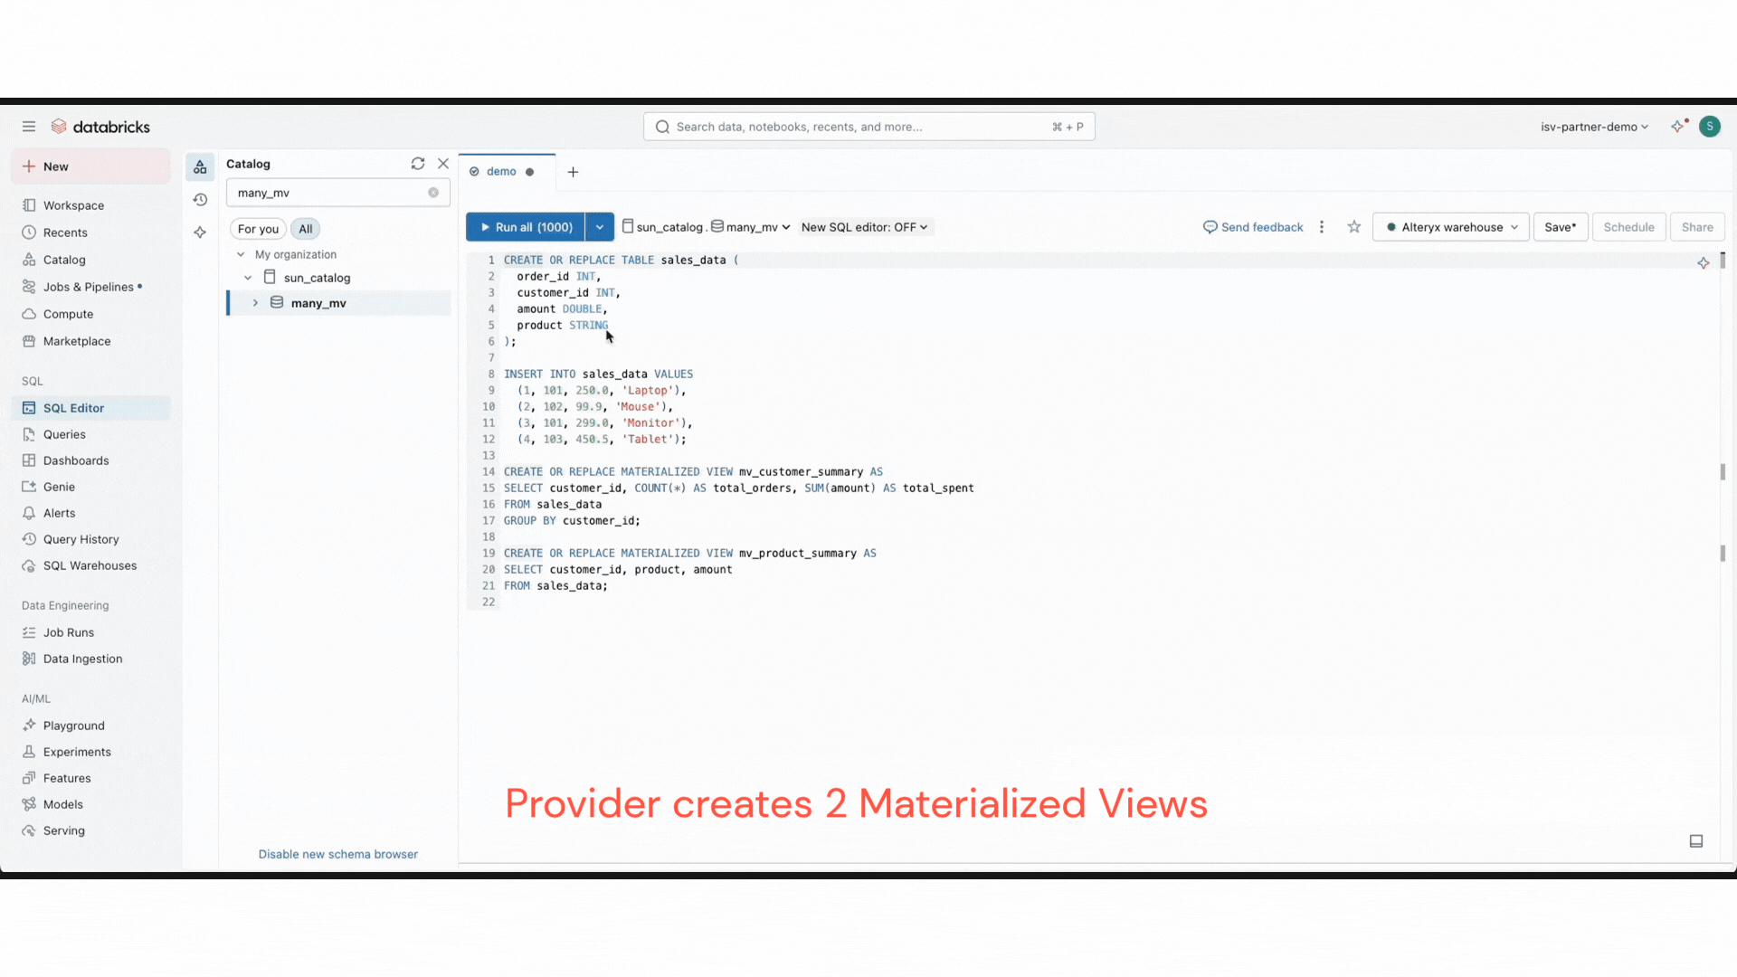
Task: Add a new query tab
Action: [x=573, y=172]
